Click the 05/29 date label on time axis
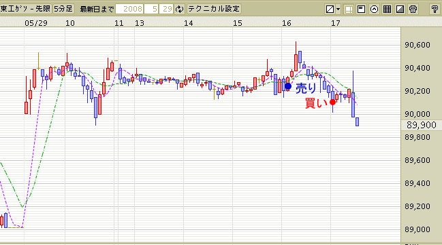This screenshot has width=442, height=245. pyautogui.click(x=36, y=23)
